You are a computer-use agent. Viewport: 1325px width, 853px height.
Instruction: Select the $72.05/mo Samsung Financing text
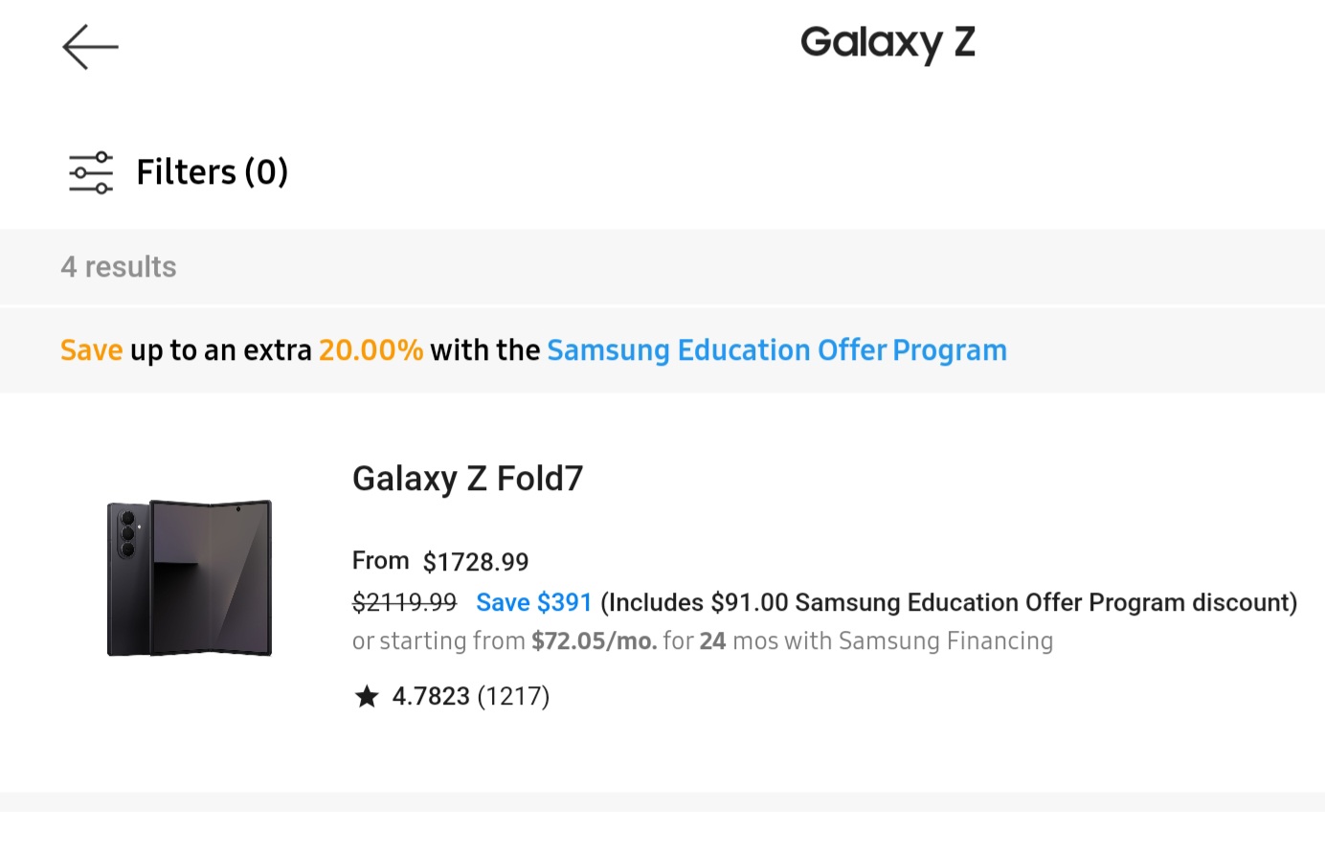click(594, 640)
